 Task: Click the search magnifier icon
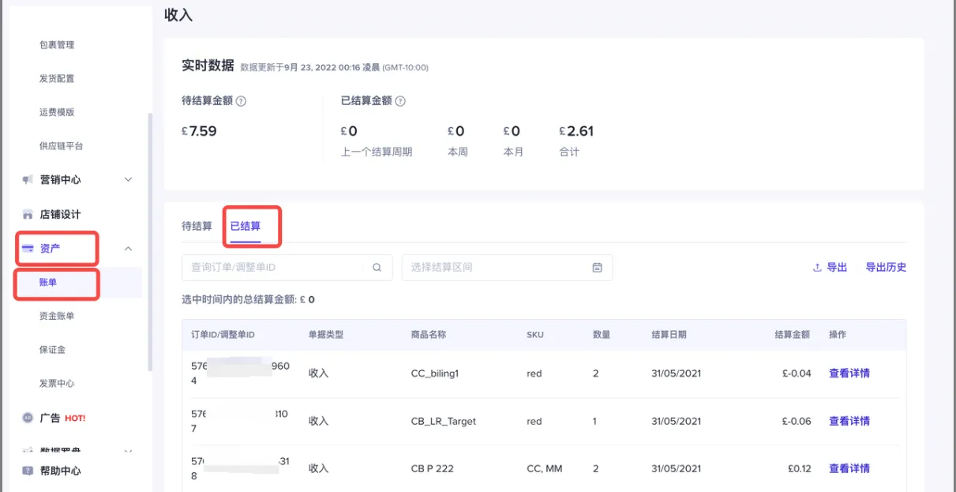tap(377, 267)
